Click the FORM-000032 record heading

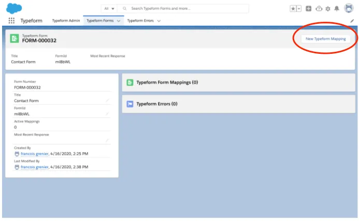pyautogui.click(x=39, y=40)
